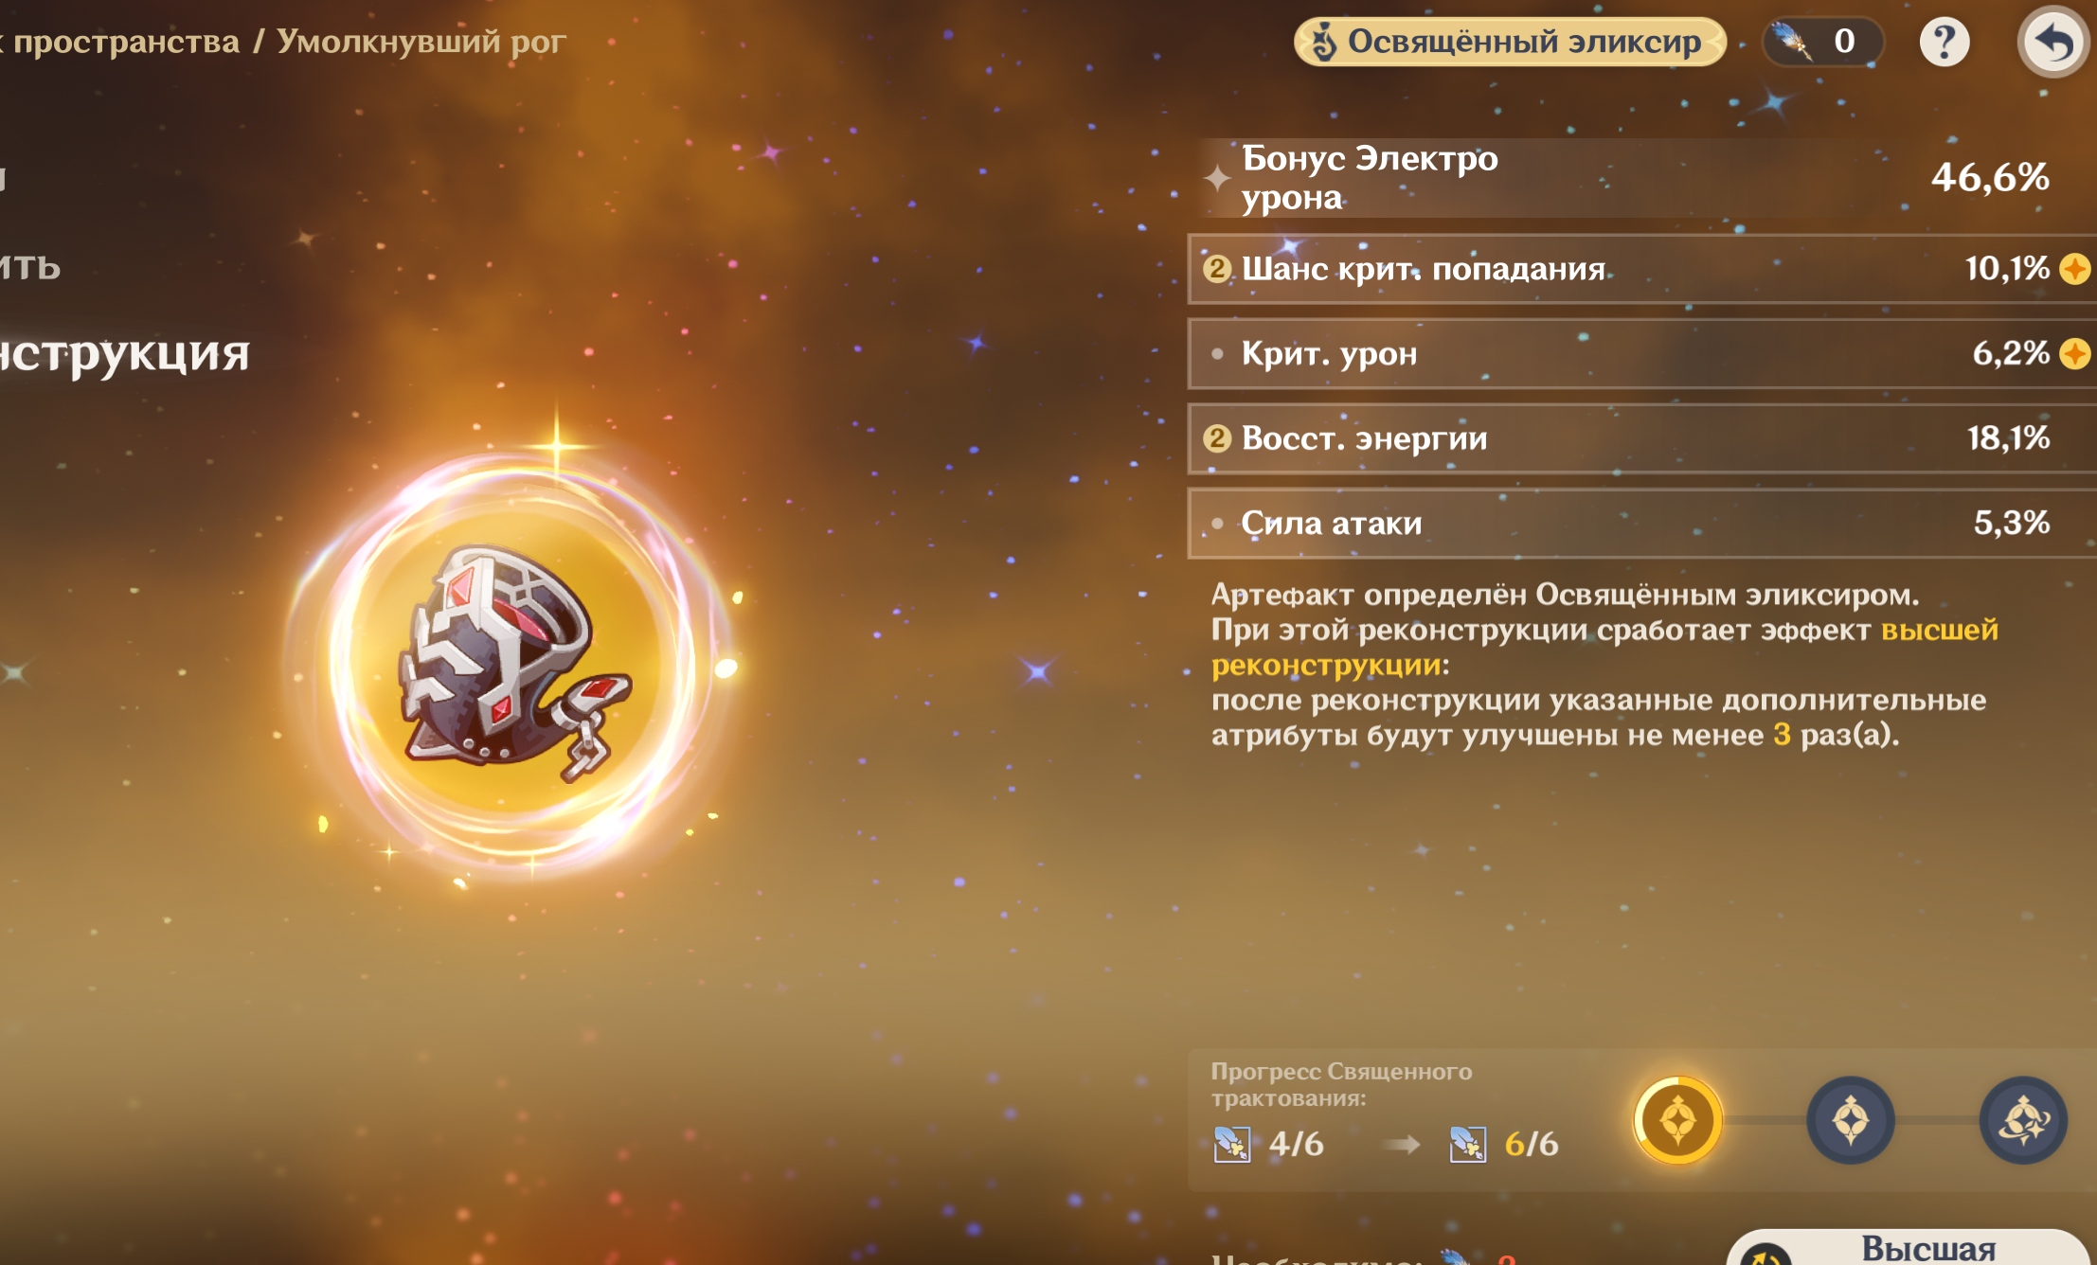Open the question mark help icon
Screen dimensions: 2097x1265
pos(1945,42)
